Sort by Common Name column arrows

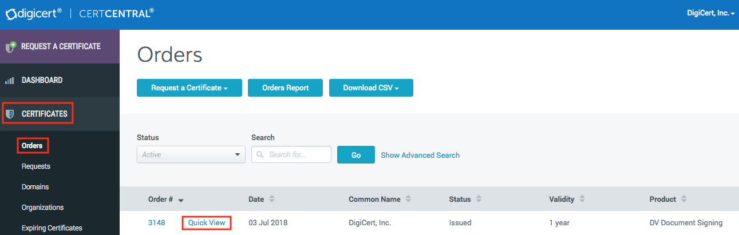coord(409,200)
